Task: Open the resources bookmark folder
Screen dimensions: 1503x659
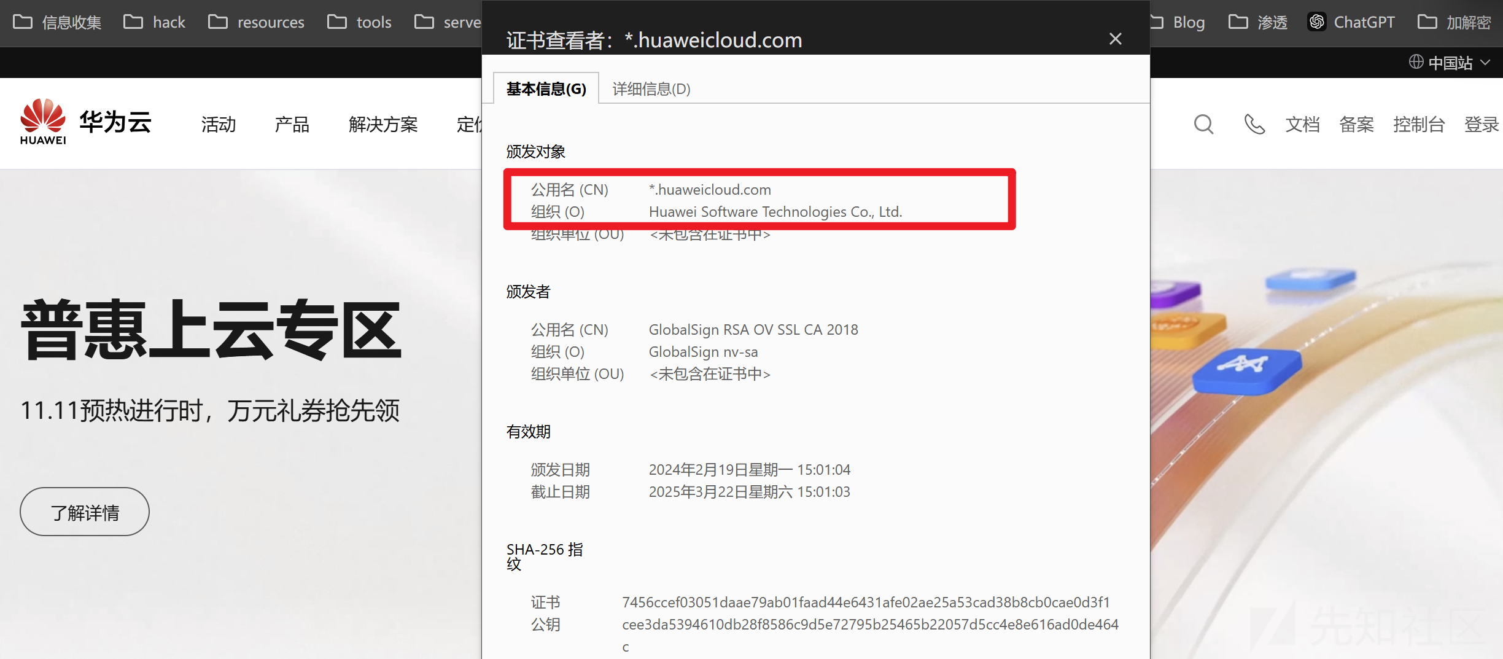Action: pyautogui.click(x=256, y=23)
